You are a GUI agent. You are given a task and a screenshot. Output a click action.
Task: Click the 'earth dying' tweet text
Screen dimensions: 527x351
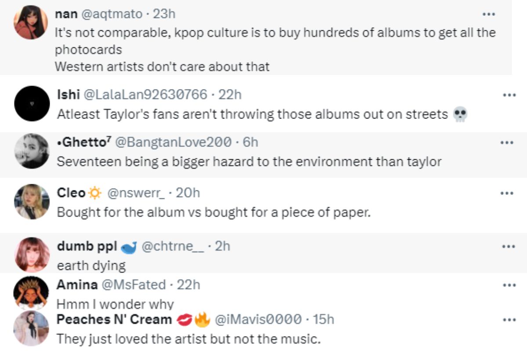click(91, 265)
